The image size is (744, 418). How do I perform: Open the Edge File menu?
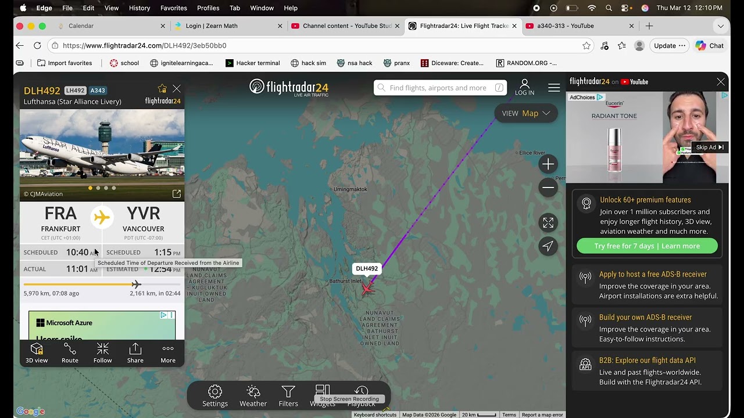coord(67,8)
